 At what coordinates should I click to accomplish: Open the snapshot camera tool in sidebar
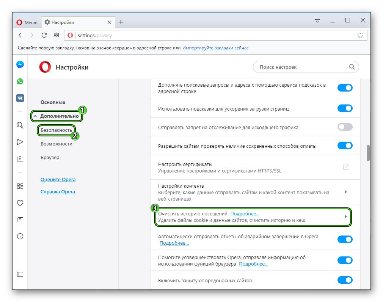tap(20, 159)
